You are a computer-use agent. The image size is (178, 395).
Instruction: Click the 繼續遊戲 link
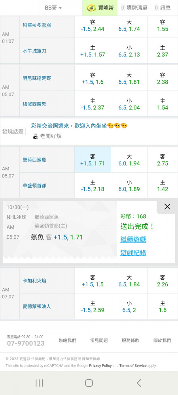[133, 239]
